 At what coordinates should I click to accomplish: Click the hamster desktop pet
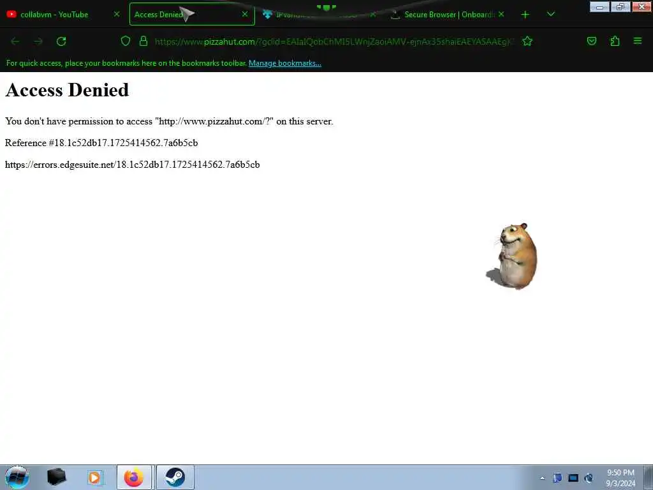513,256
